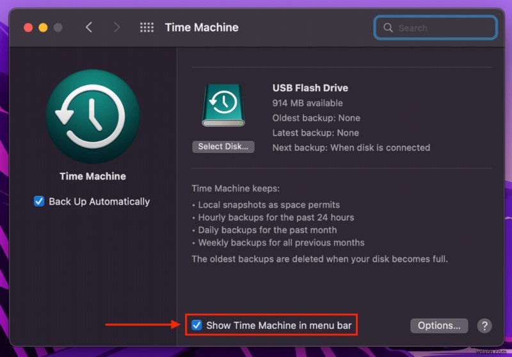Click the magnifying glass search icon
512x357 pixels.
(x=388, y=28)
